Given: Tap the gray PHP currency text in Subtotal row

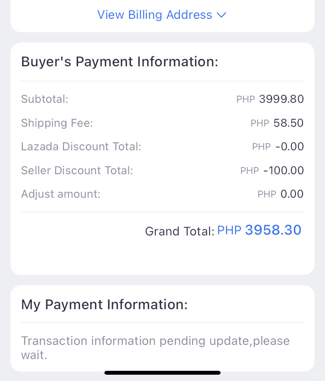Looking at the screenshot, I should click(x=245, y=99).
